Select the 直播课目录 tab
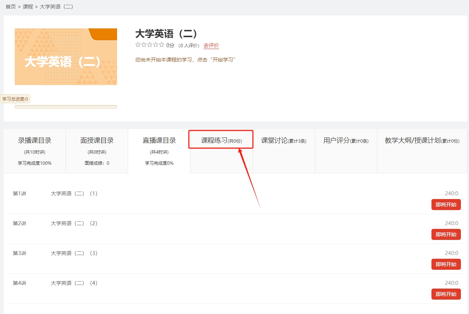Screen dimensions: 469x314 [159, 151]
